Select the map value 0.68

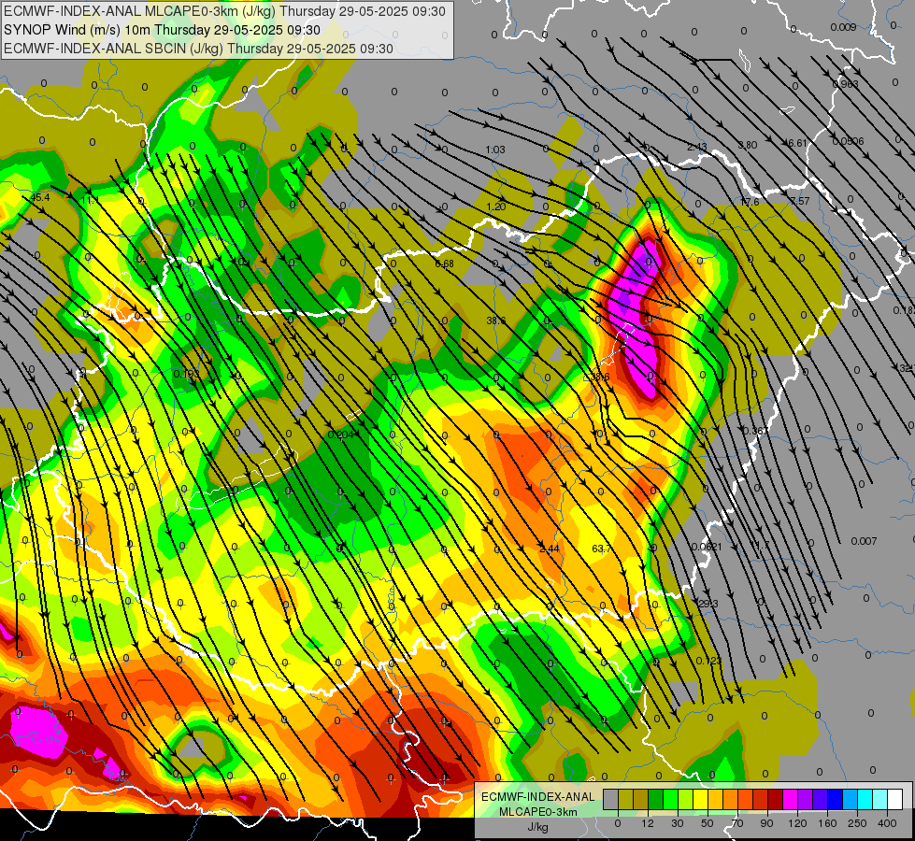445,264
